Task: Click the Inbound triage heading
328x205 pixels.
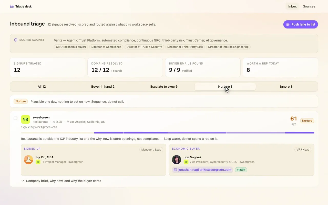Action: [x=27, y=24]
